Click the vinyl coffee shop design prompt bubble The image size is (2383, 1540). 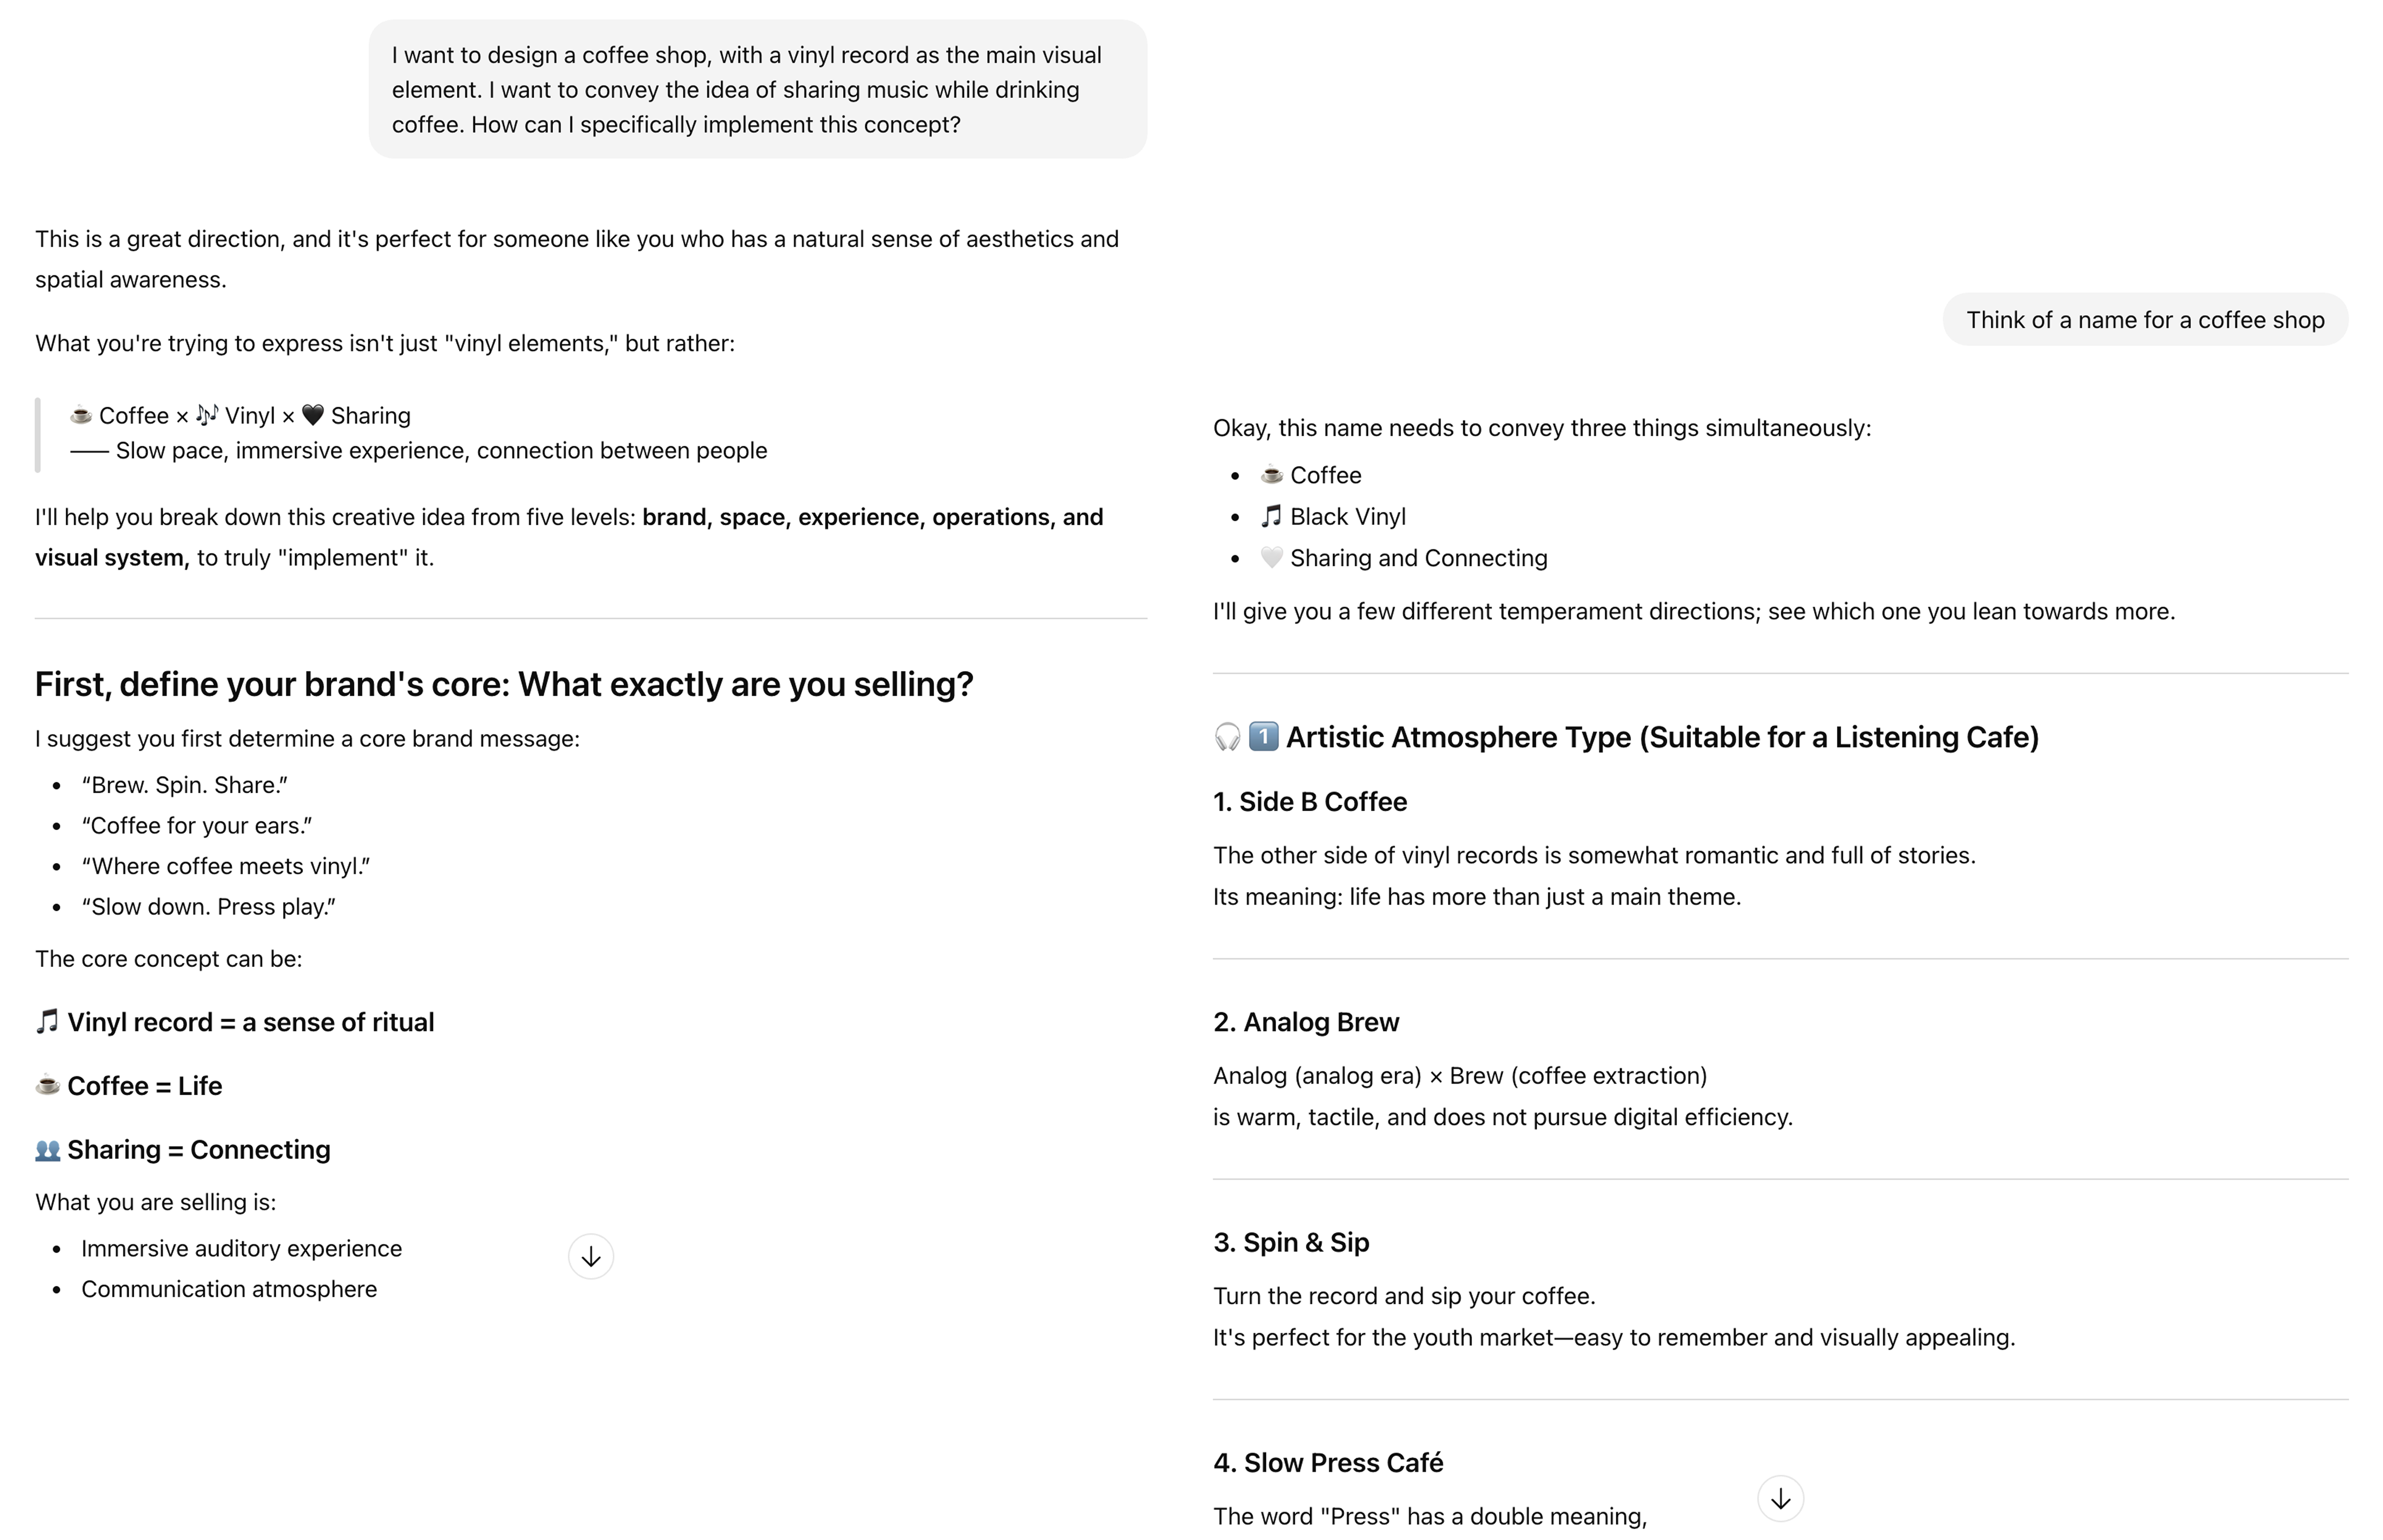click(757, 90)
